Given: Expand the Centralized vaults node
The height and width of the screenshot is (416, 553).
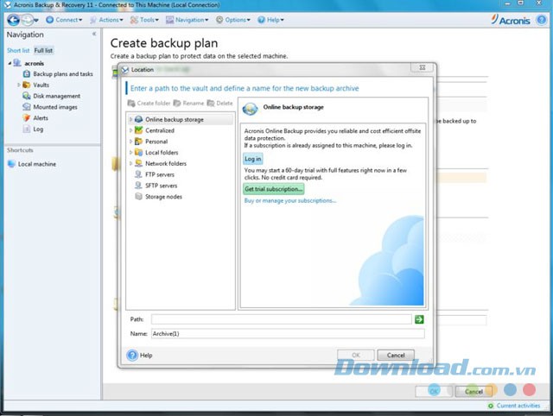Looking at the screenshot, I should pos(130,130).
